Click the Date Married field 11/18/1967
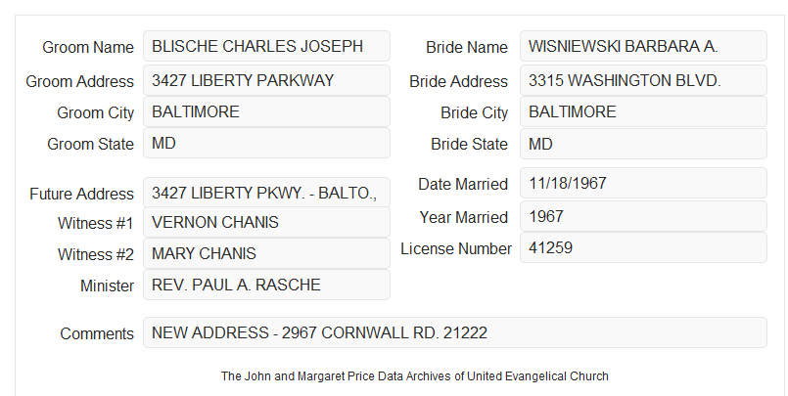The height and width of the screenshot is (396, 788). click(x=643, y=183)
